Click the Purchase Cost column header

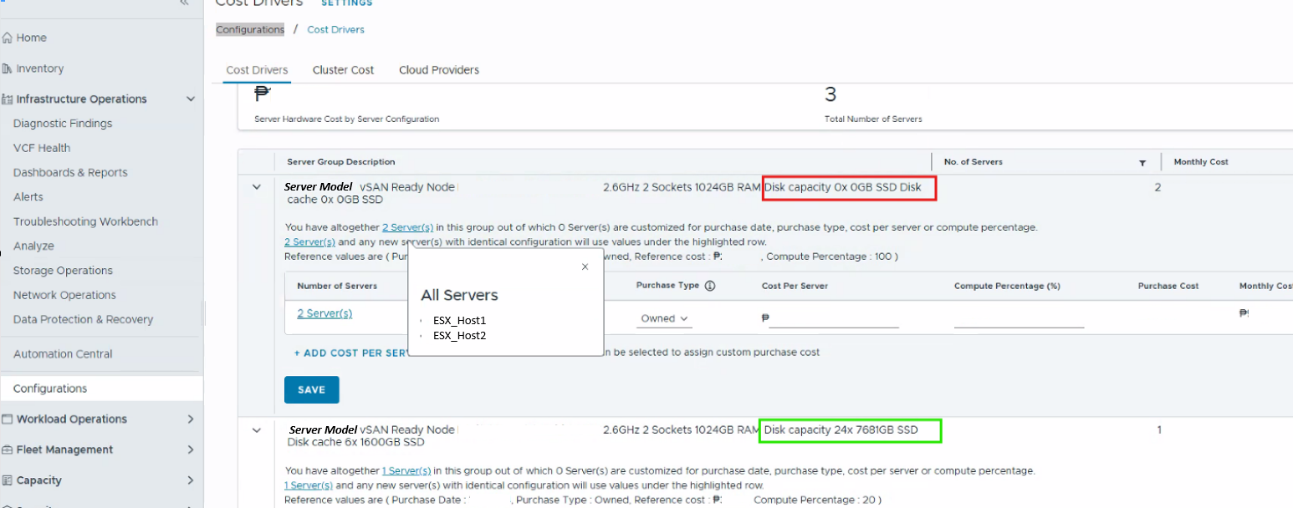(1168, 286)
